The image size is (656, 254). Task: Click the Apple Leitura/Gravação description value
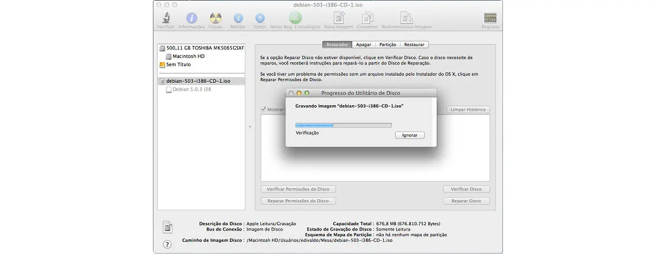point(271,224)
